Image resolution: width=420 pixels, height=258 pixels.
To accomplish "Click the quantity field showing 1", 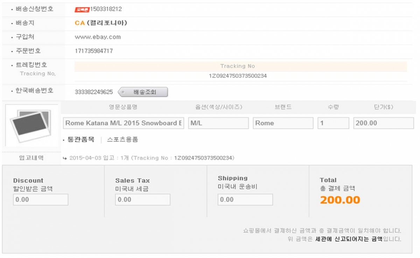I will [334, 123].
